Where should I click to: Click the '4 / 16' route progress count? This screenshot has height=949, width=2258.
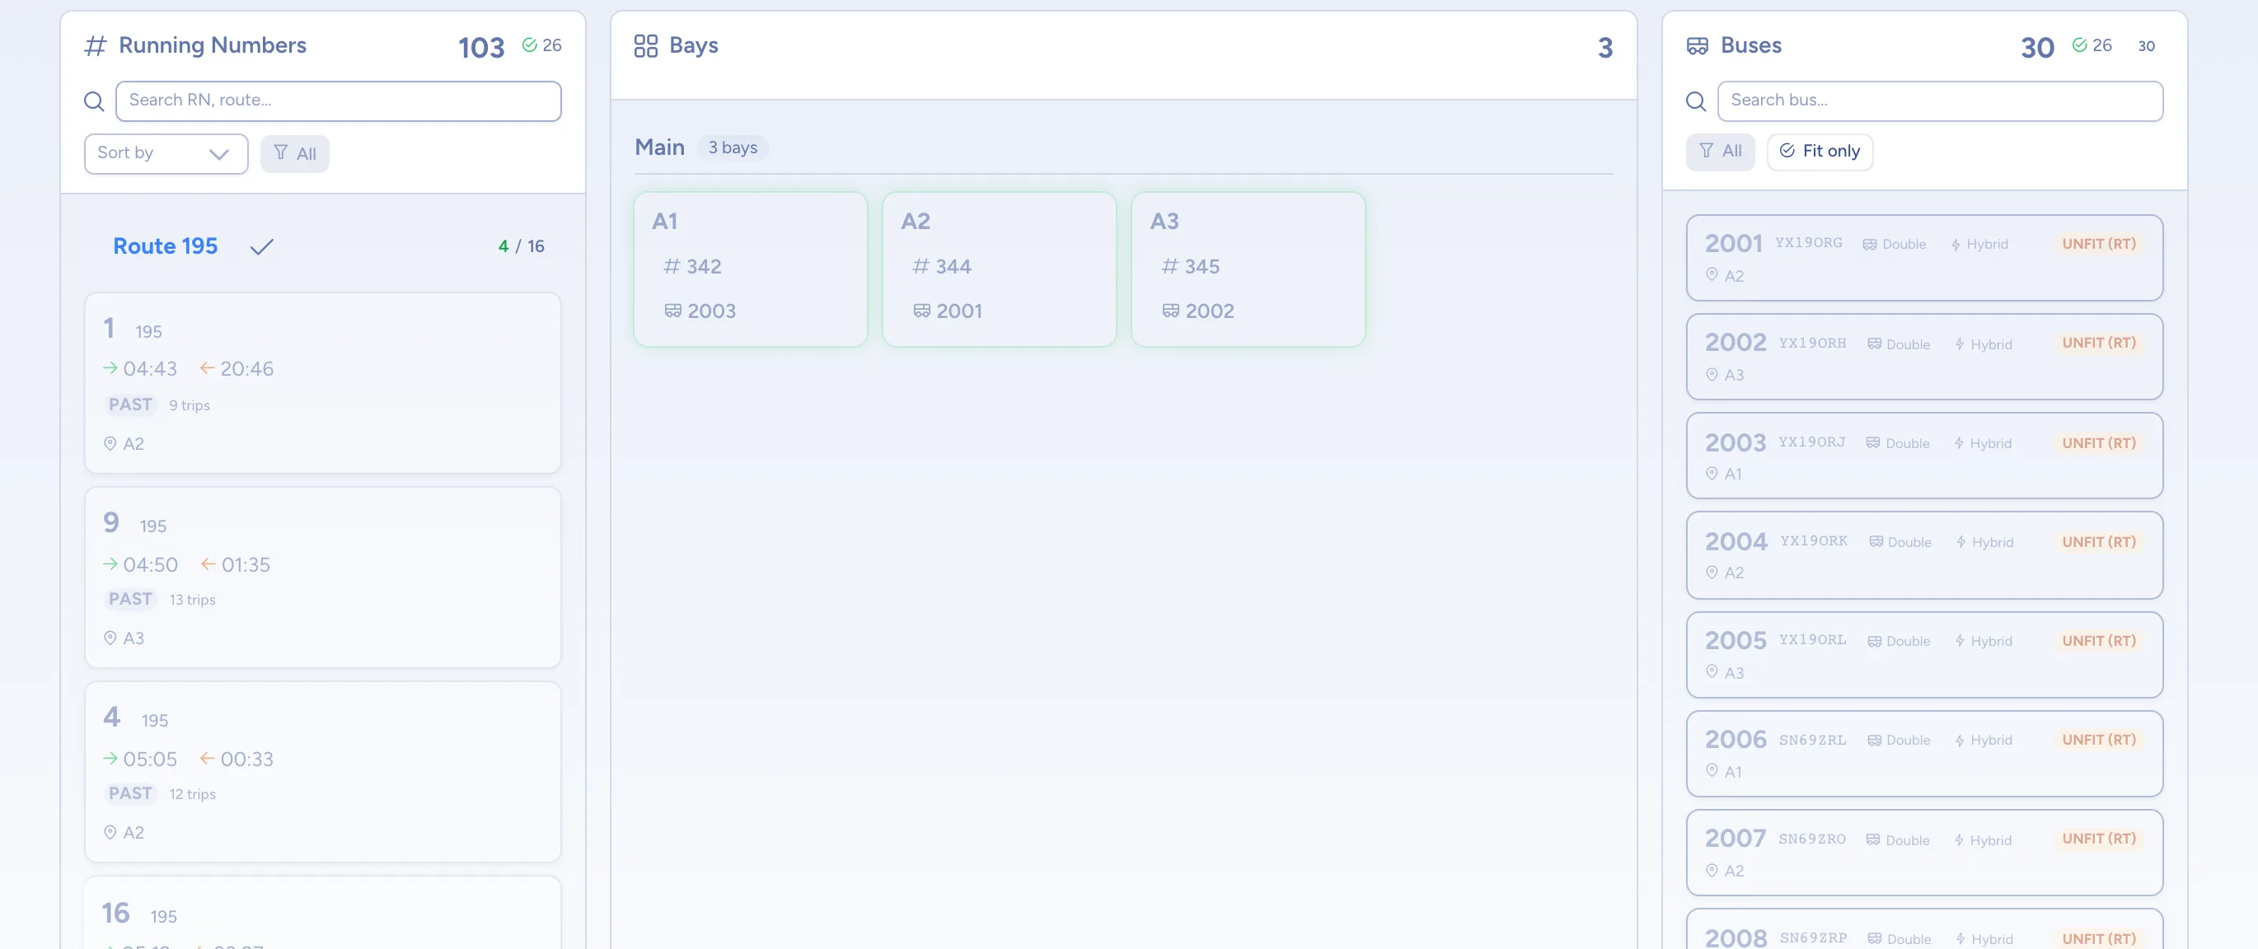point(521,246)
